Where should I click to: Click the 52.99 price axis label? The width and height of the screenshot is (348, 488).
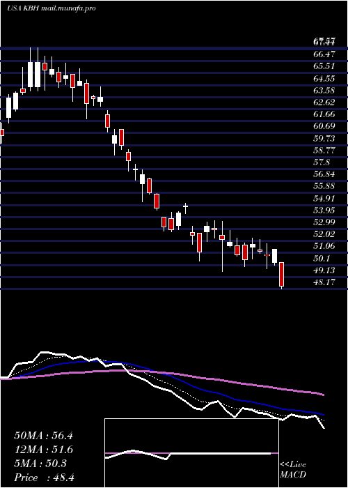[324, 222]
